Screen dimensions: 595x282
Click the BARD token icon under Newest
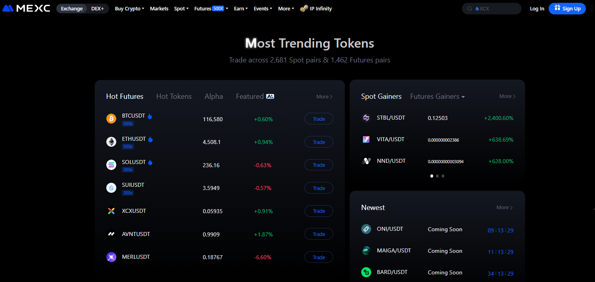366,272
